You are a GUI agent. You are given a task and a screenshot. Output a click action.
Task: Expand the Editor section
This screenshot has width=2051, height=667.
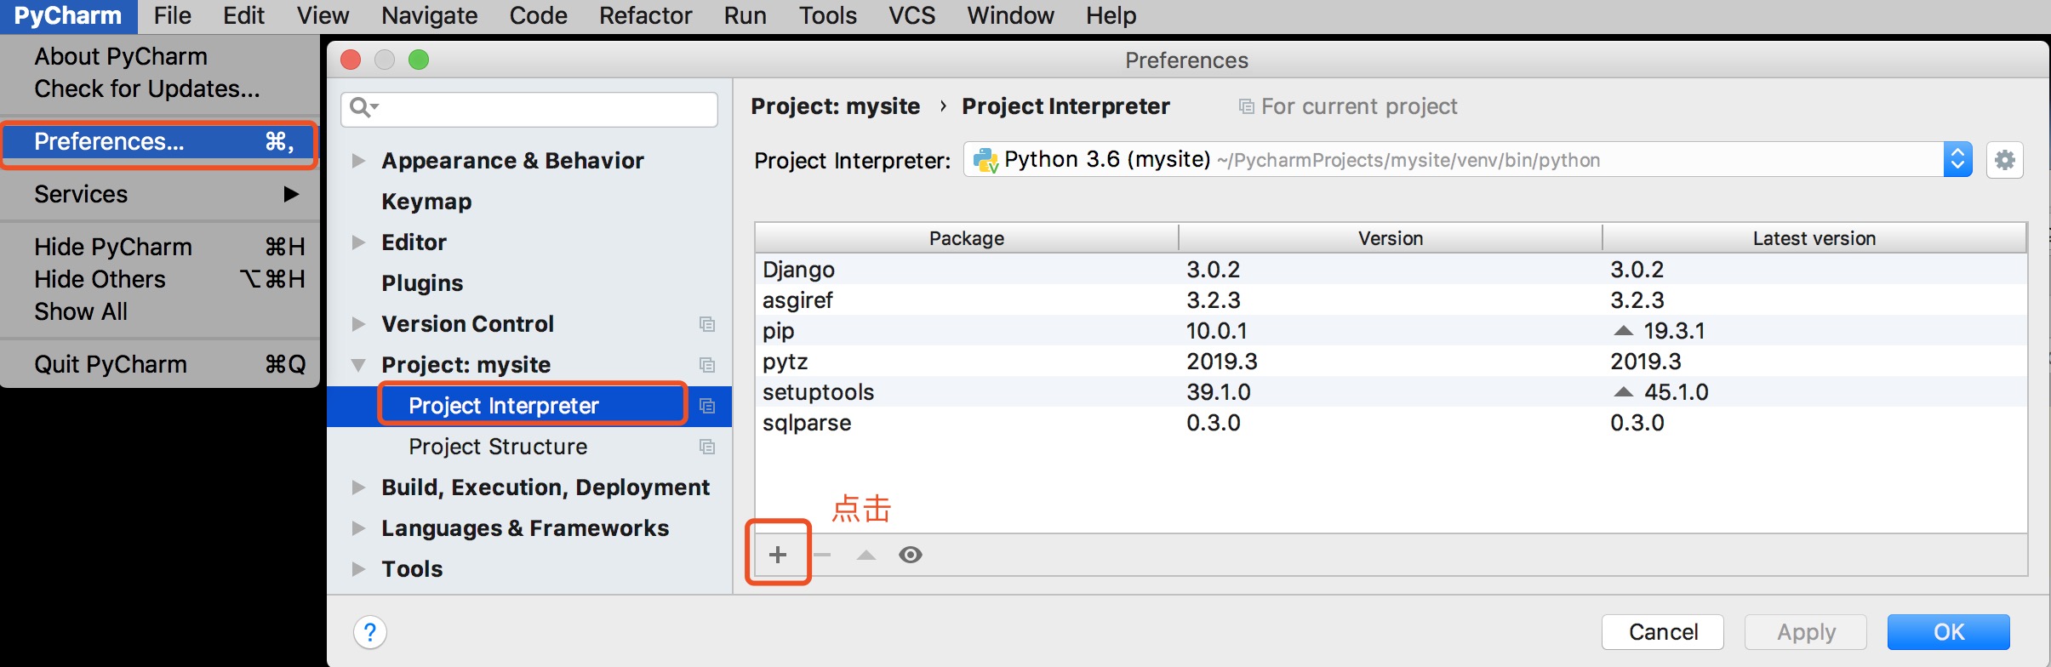(359, 242)
